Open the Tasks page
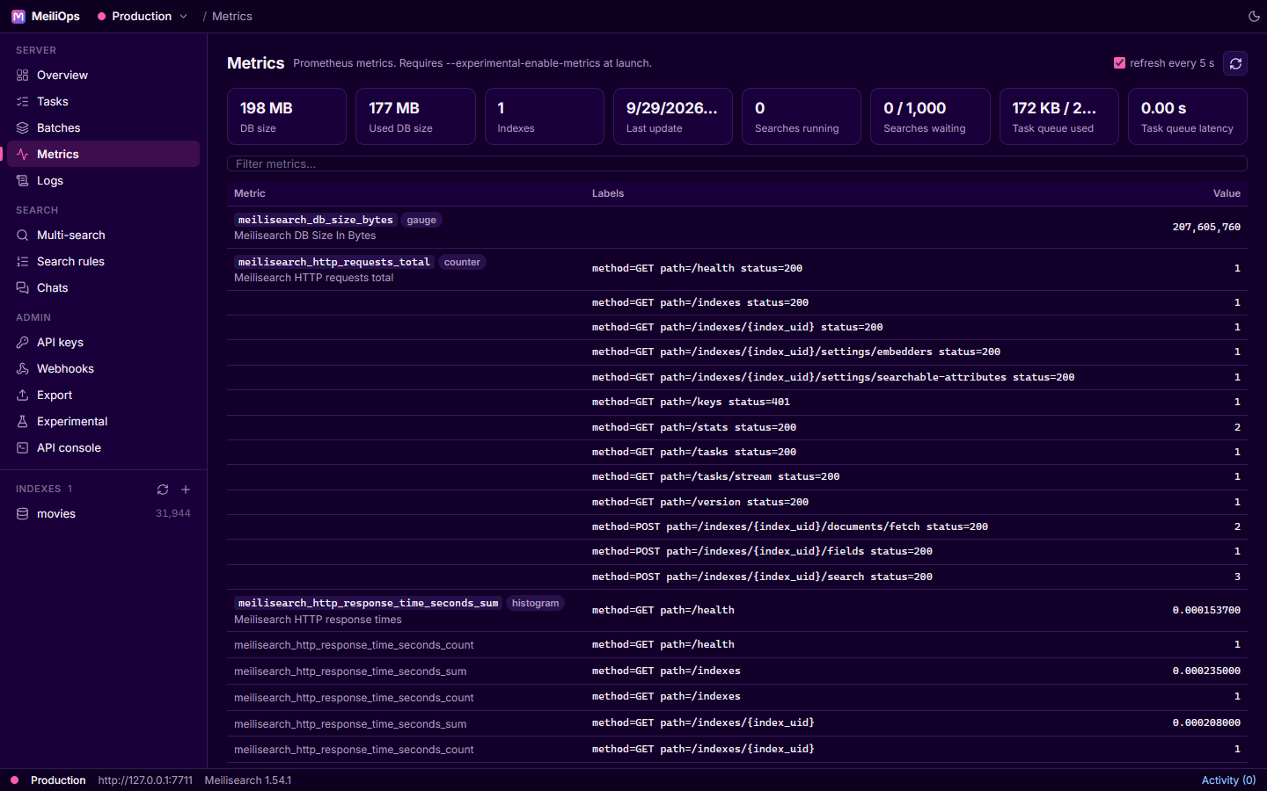1267x791 pixels. point(103,102)
